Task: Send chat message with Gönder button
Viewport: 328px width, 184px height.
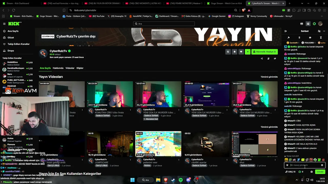Action: pyautogui.click(x=320, y=172)
